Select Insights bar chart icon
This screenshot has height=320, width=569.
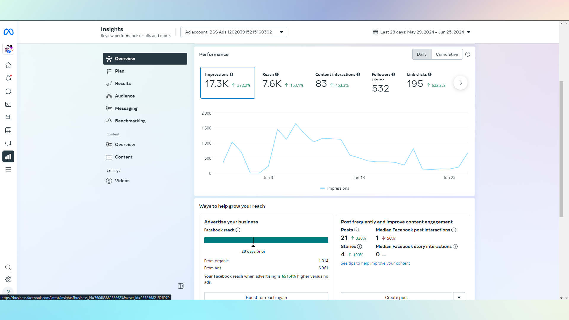tap(8, 156)
